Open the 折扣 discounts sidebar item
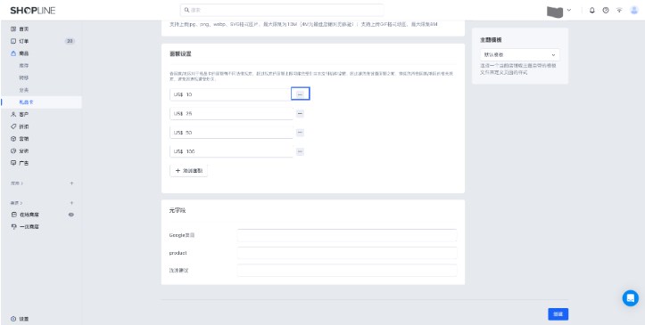This screenshot has height=325, width=645. click(21, 126)
